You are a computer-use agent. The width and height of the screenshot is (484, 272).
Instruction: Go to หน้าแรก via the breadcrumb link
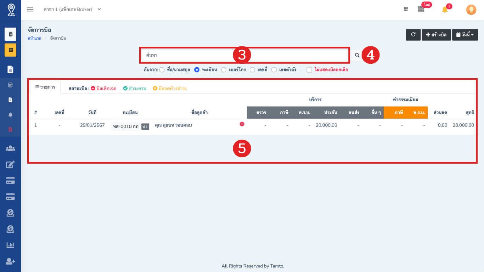34,38
